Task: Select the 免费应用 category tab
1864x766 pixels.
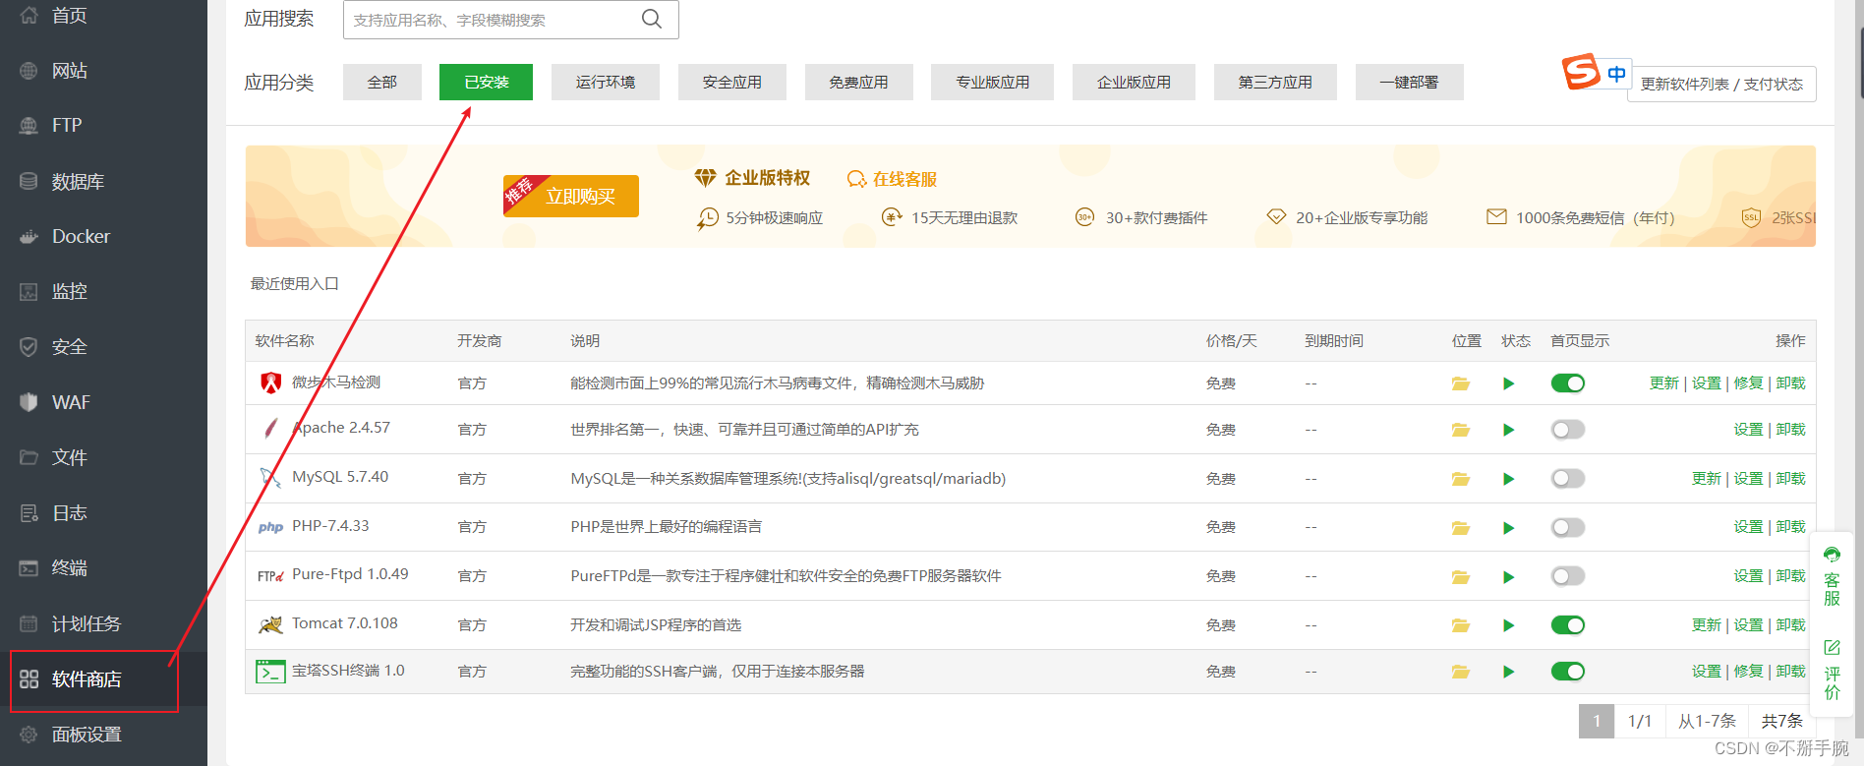Action: tap(859, 83)
